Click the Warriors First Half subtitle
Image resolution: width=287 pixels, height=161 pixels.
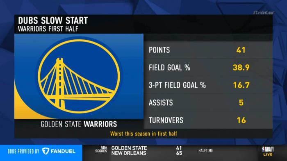[48, 29]
